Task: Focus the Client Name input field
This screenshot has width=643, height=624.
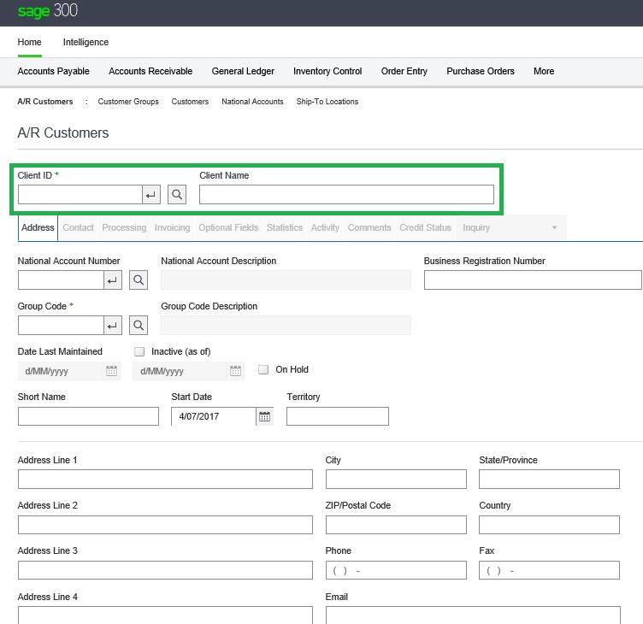Action: point(346,194)
